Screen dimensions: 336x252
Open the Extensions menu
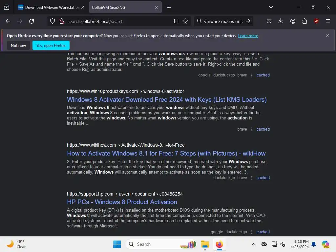pyautogui.click(x=304, y=21)
